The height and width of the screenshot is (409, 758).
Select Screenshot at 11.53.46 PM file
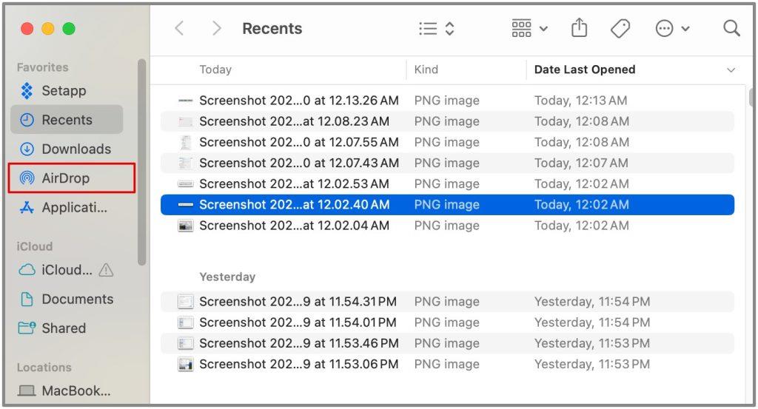click(x=447, y=343)
